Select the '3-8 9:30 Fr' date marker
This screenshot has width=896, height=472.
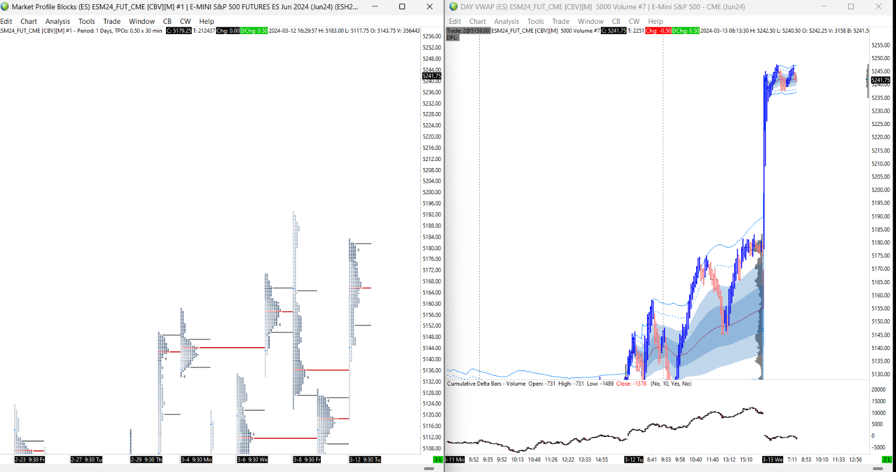(x=307, y=460)
